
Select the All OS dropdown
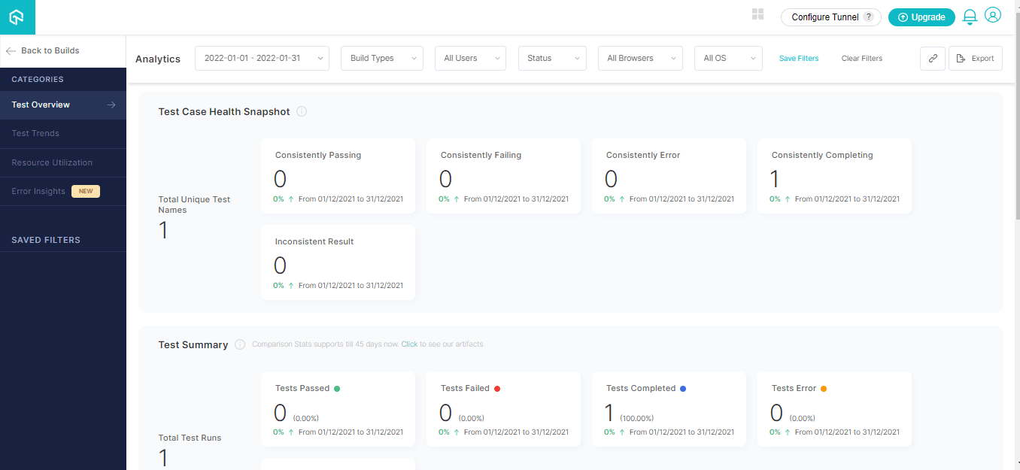click(x=727, y=58)
